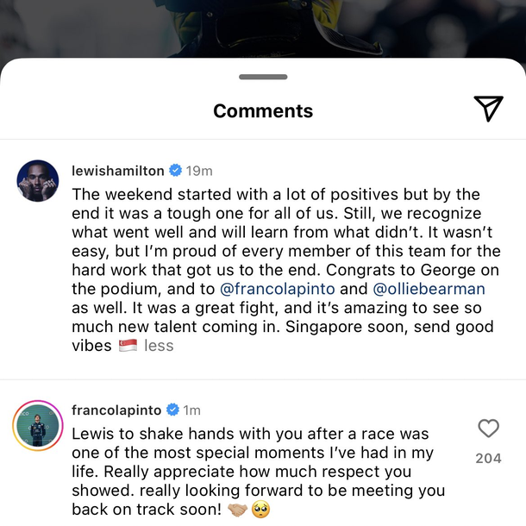The width and height of the screenshot is (526, 526).
Task: Open the @olliebearman mention link
Action: 429,289
